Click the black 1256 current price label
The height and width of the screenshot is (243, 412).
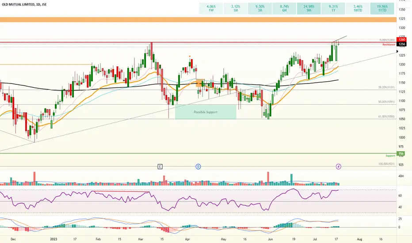(402, 44)
